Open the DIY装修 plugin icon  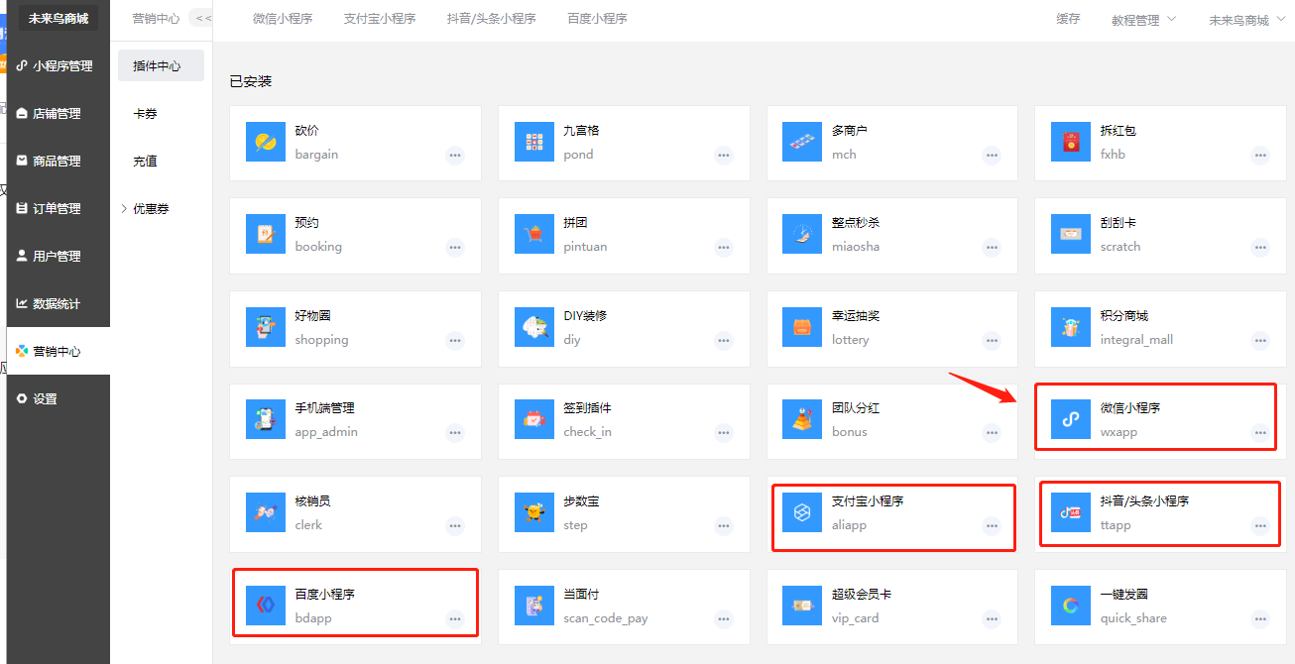coord(533,327)
